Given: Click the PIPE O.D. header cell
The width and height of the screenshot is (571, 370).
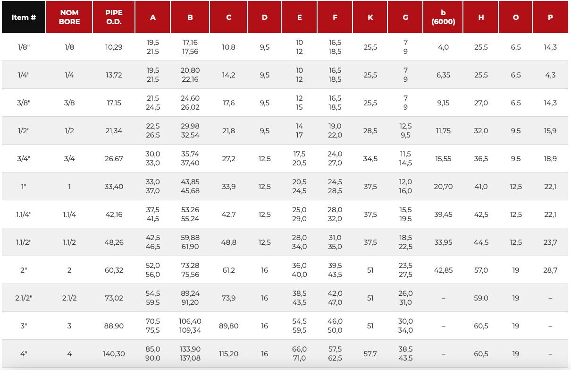Looking at the screenshot, I should tap(114, 17).
